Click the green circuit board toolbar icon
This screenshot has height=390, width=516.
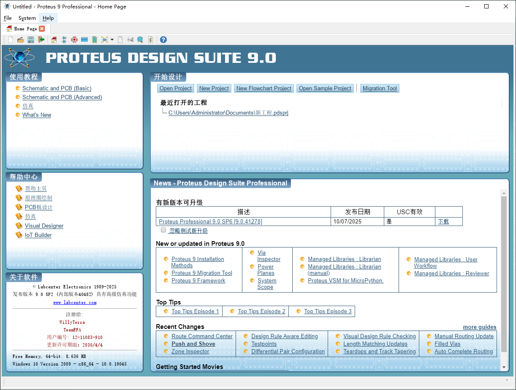pyautogui.click(x=95, y=40)
